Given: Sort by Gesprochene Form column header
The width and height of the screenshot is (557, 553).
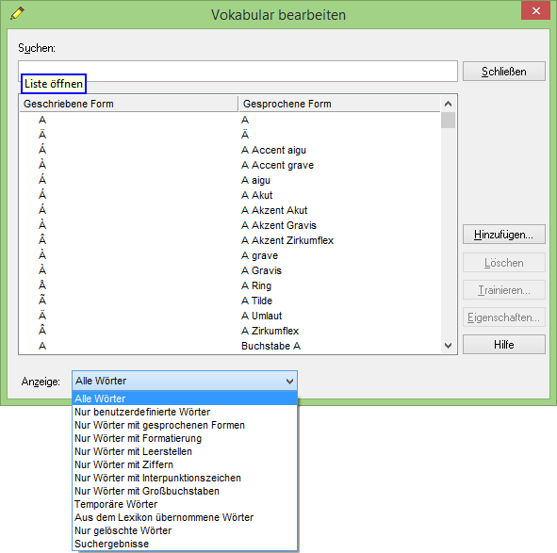Looking at the screenshot, I should point(339,104).
